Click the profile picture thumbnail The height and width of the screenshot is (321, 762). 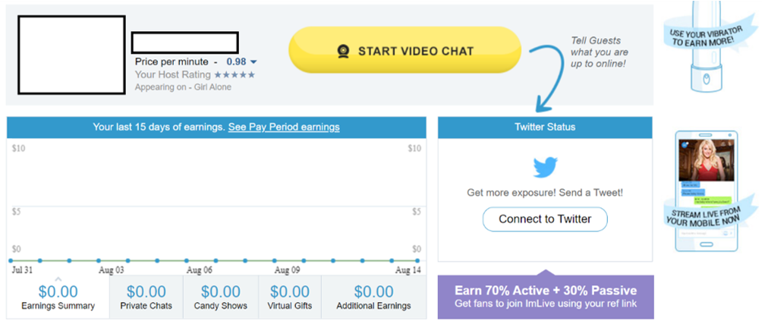pyautogui.click(x=72, y=55)
